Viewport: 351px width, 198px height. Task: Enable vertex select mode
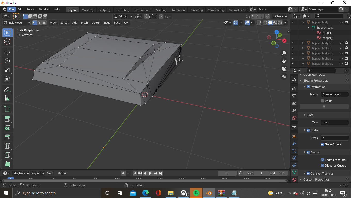35,23
